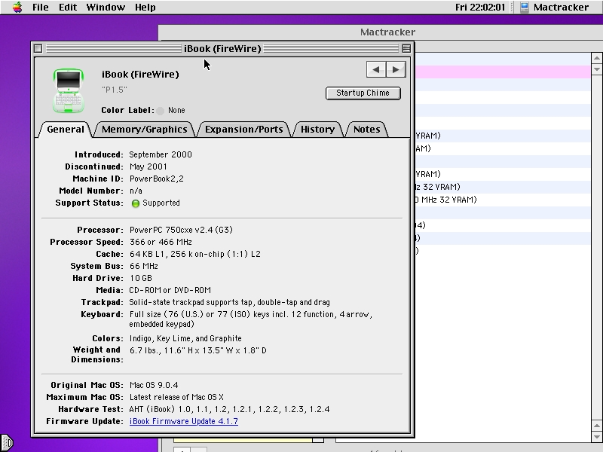Go to next model with right arrow
603x452 pixels.
[396, 69]
